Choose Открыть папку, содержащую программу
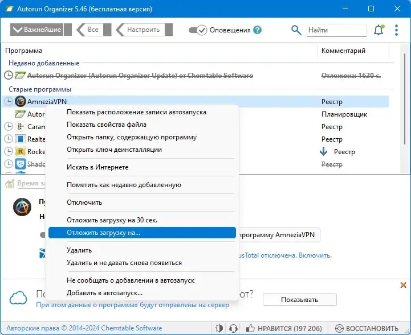The height and width of the screenshot is (335, 411). coord(142,137)
